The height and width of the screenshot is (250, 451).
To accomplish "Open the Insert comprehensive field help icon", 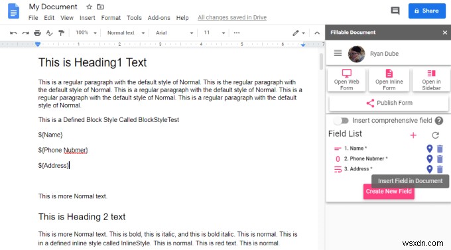I will tap(439, 121).
